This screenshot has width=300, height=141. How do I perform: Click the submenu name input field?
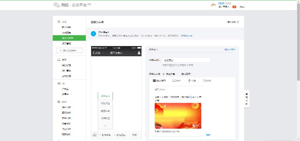[186, 60]
